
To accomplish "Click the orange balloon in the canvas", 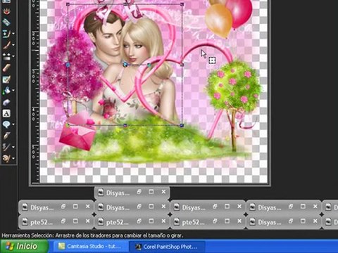I will pyautogui.click(x=219, y=20).
